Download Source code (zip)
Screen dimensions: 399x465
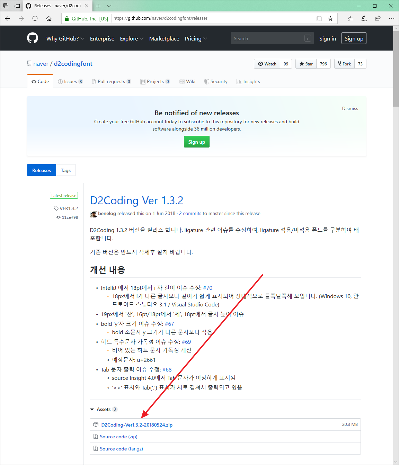pos(118,437)
